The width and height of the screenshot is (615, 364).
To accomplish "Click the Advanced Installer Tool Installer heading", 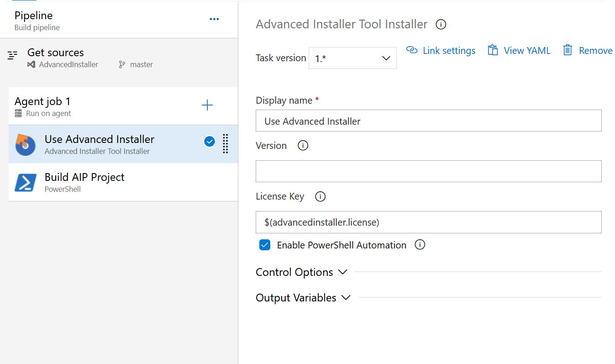I will (x=342, y=24).
